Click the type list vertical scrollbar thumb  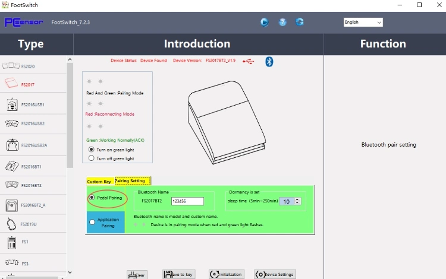[70, 115]
